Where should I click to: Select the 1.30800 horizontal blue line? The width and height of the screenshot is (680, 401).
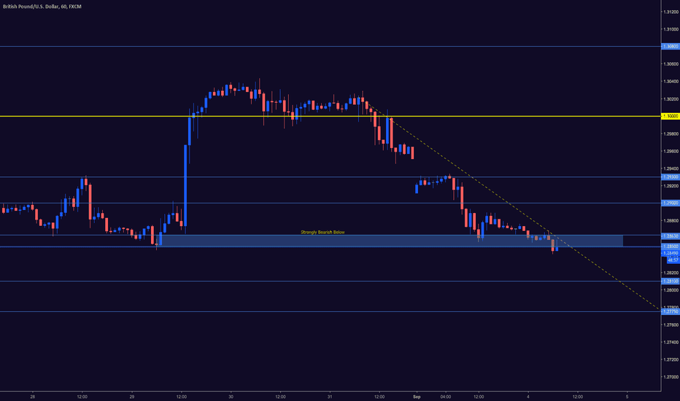[330, 47]
